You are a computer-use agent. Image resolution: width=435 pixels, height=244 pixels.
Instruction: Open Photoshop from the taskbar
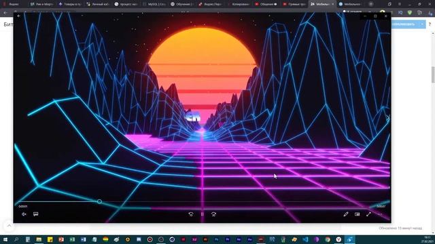tap(216, 239)
